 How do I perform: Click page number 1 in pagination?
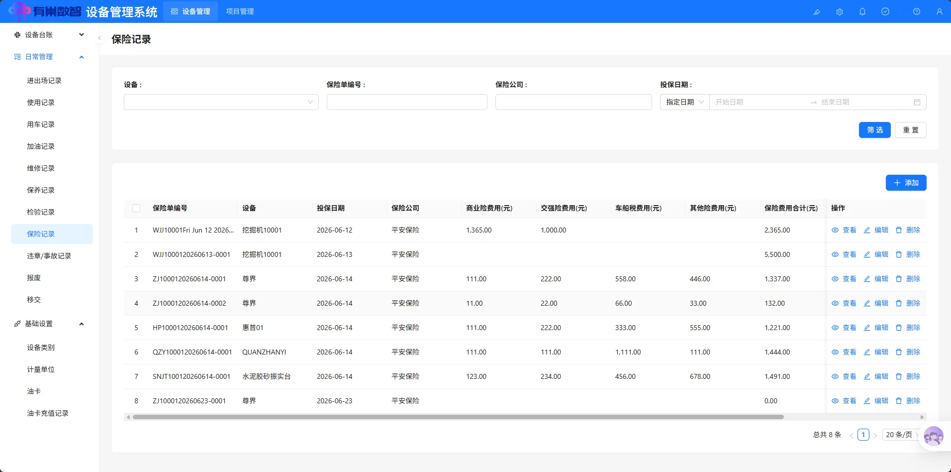tap(863, 435)
